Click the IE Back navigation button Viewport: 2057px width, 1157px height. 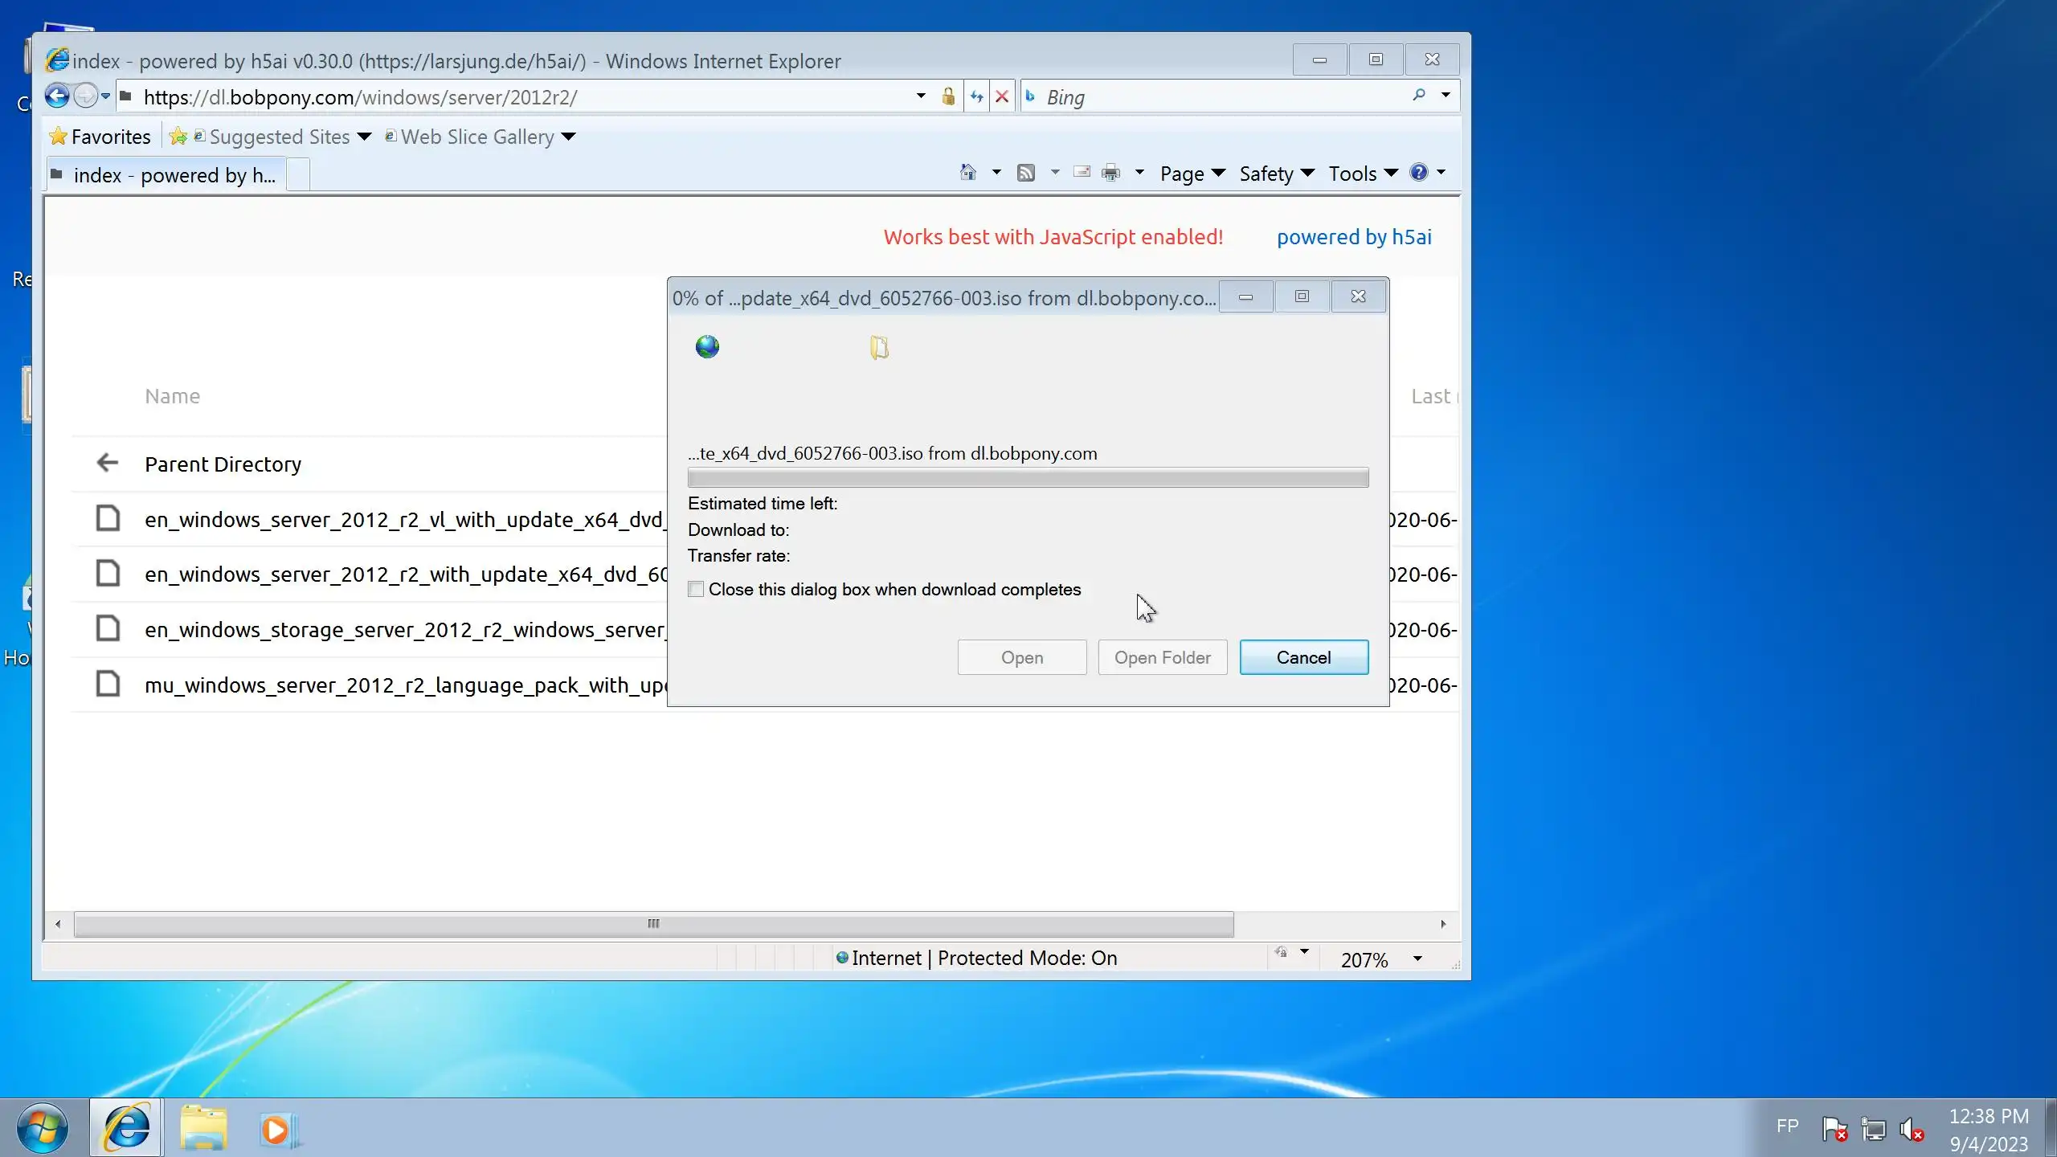[56, 96]
